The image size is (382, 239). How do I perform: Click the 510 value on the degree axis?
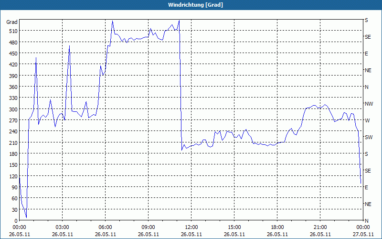(13, 31)
